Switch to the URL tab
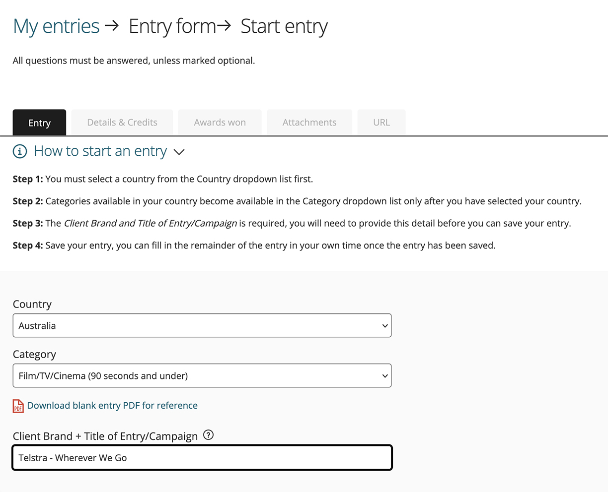This screenshot has height=492, width=608. point(381,123)
